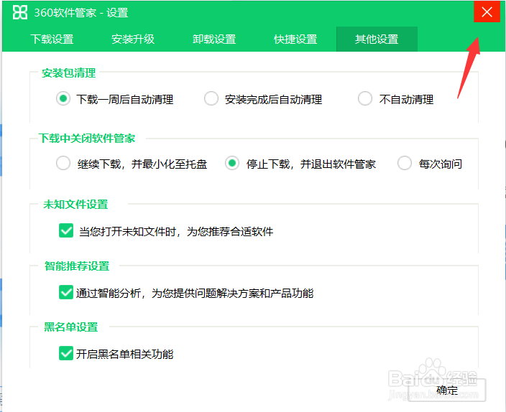Screen dimensions: 506x412
Task: Open the 安装升级 tab
Action: click(133, 39)
